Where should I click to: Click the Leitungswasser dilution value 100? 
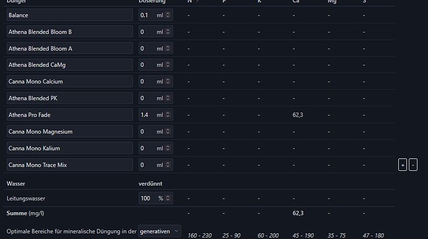[x=146, y=198]
